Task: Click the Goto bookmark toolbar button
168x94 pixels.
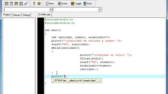Action: [88, 3]
